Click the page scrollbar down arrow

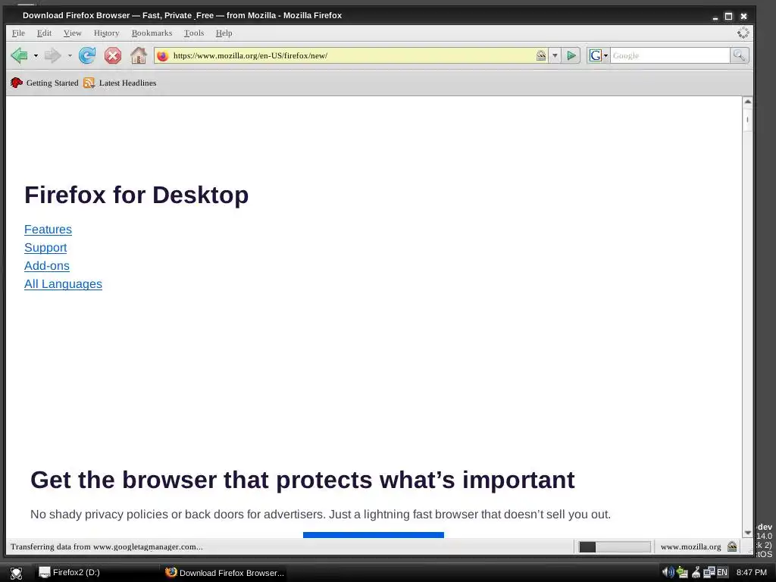747,533
